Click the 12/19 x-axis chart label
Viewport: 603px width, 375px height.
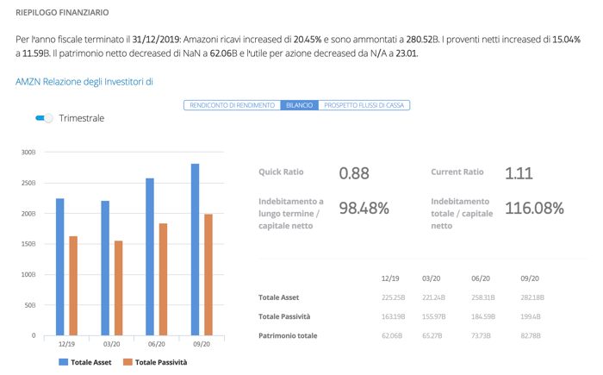66,344
